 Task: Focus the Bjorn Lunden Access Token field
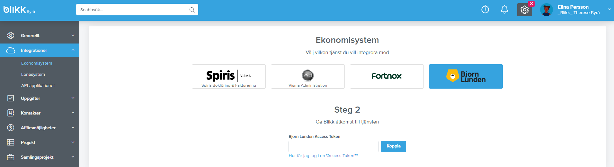334,147
